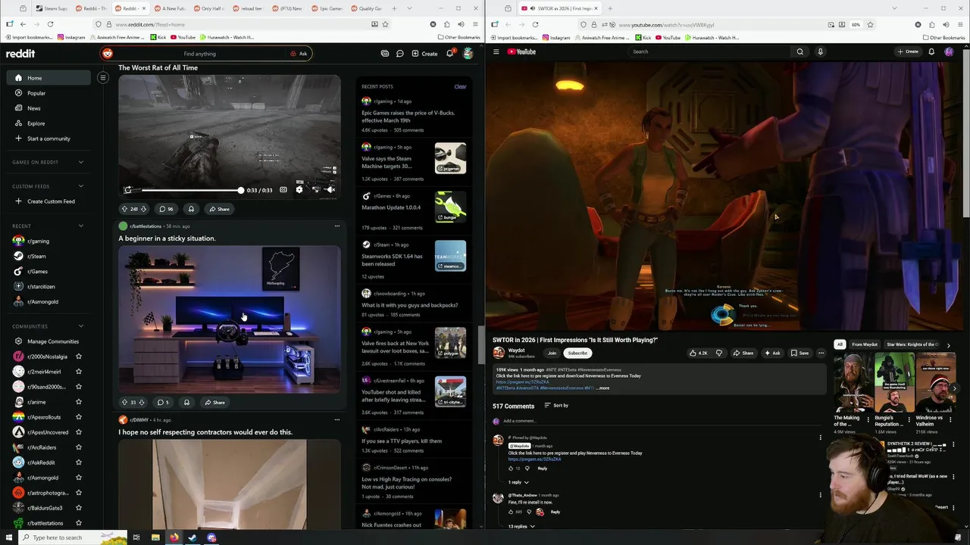Like the SWTOR video
The width and height of the screenshot is (970, 545).
point(699,353)
